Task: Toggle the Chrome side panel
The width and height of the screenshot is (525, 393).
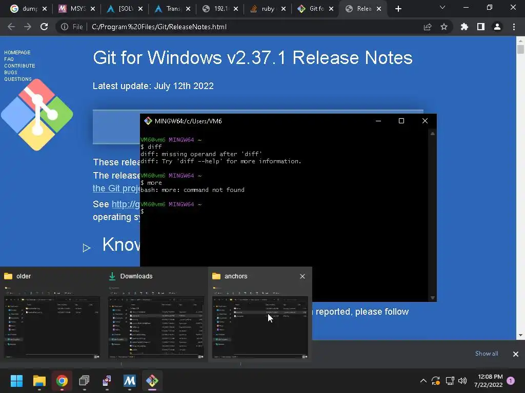Action: pyautogui.click(x=481, y=27)
